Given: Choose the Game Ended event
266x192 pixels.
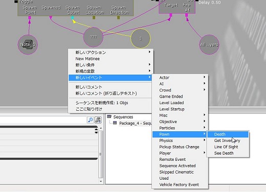Looking at the screenshot, I should [x=180, y=97].
